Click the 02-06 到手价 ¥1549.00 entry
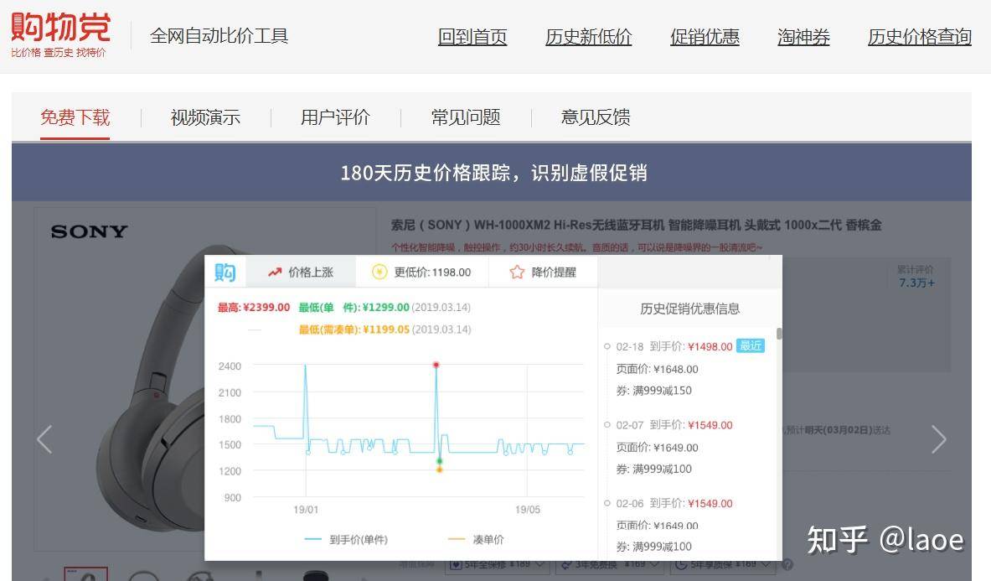The width and height of the screenshot is (991, 581). (x=674, y=503)
